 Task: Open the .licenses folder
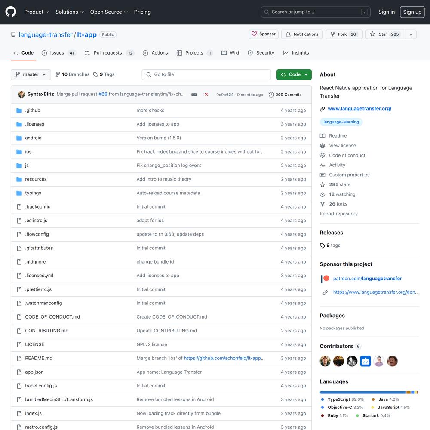(34, 124)
